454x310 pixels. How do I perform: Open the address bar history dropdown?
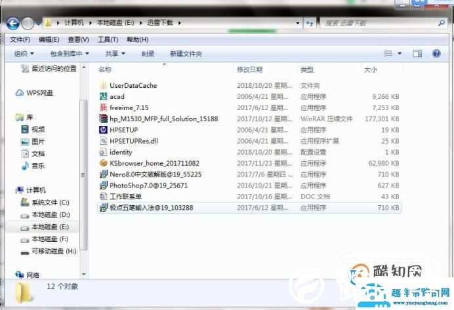297,23
